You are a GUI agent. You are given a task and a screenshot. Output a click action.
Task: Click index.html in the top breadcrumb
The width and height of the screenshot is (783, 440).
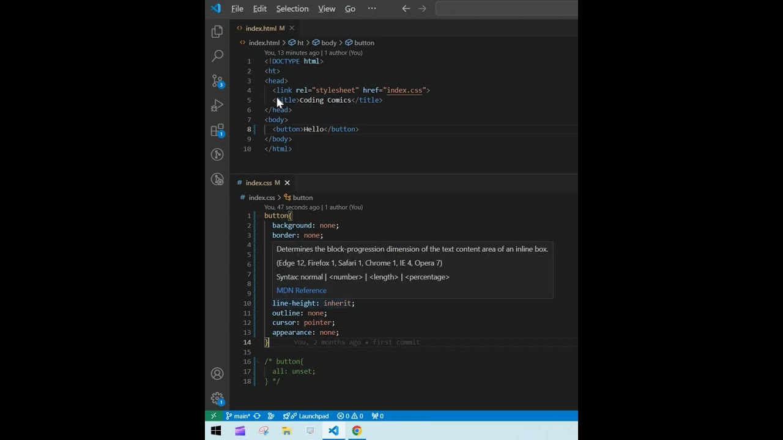[x=264, y=43]
